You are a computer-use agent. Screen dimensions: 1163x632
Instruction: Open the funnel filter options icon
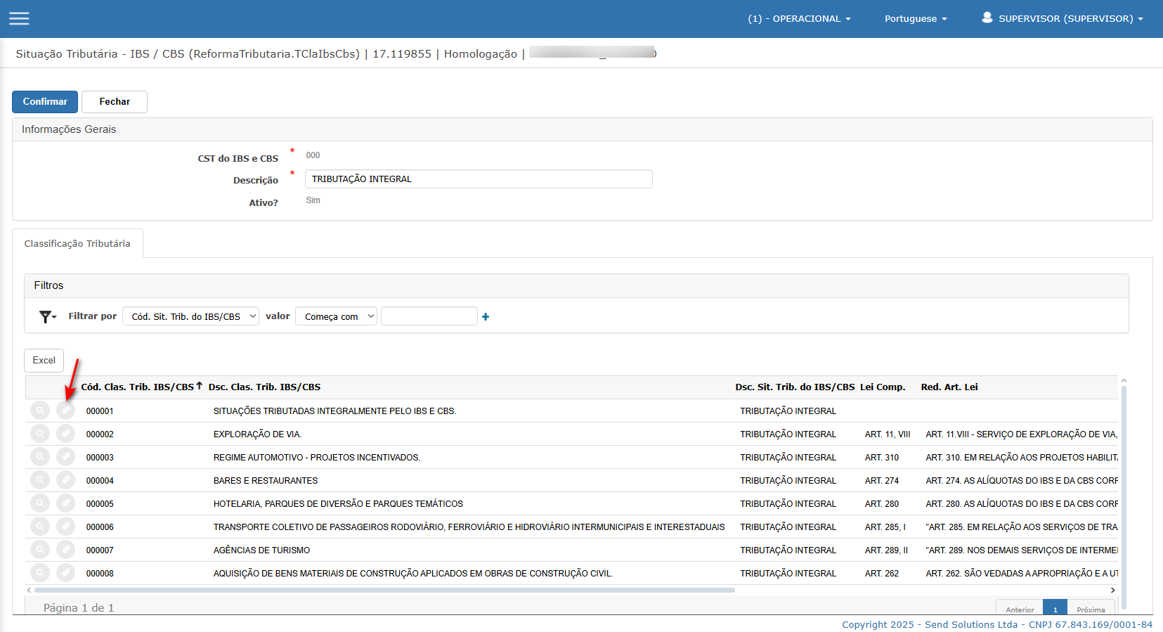click(47, 317)
